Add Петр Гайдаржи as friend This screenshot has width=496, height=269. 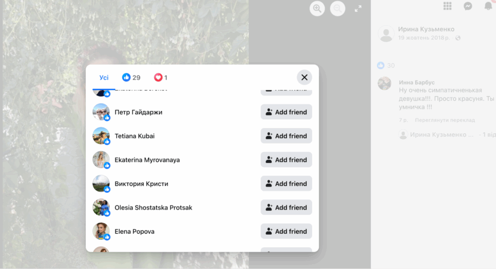pos(286,112)
